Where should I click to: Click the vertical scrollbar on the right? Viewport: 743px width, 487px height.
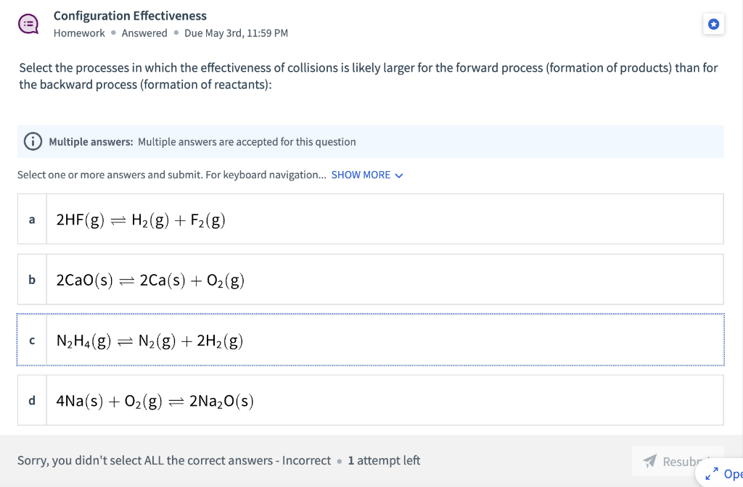(x=740, y=217)
